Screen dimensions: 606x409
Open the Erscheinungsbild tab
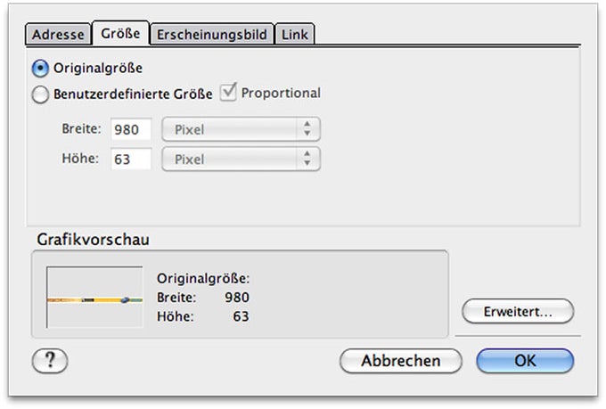tap(211, 35)
